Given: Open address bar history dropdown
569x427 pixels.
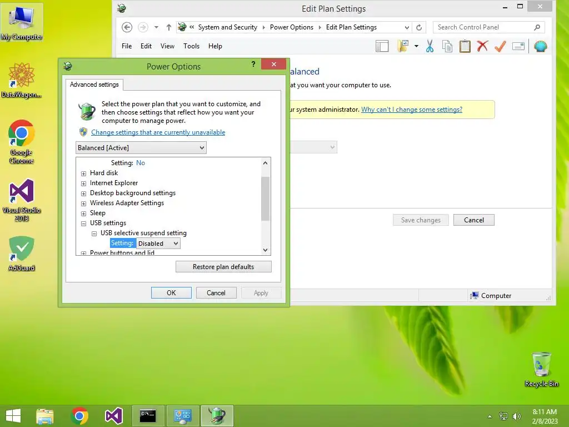Looking at the screenshot, I should 407,27.
